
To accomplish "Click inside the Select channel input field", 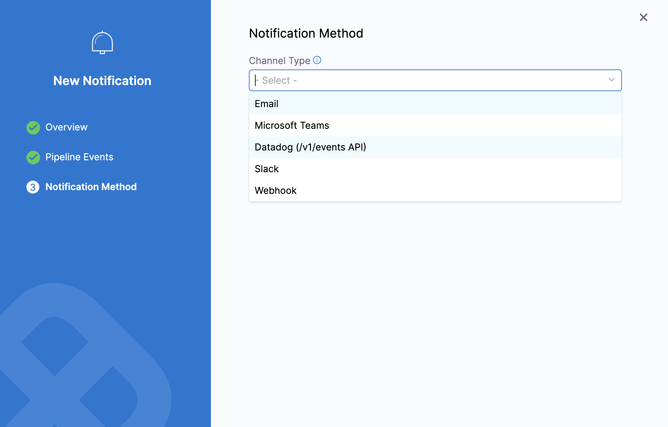I will (434, 80).
